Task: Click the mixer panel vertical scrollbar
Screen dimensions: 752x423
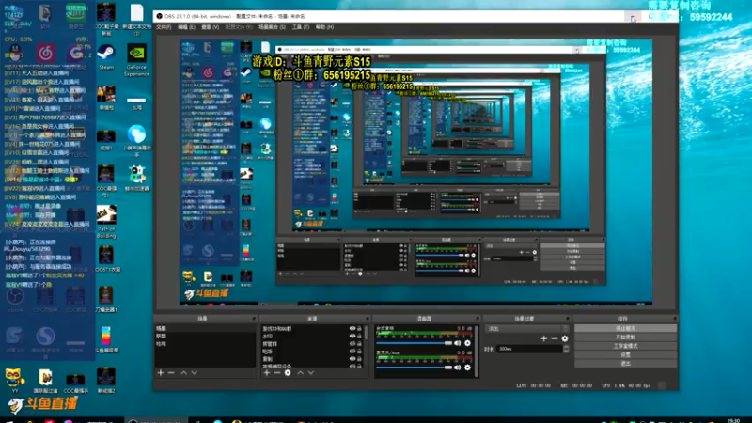Action: 477,350
